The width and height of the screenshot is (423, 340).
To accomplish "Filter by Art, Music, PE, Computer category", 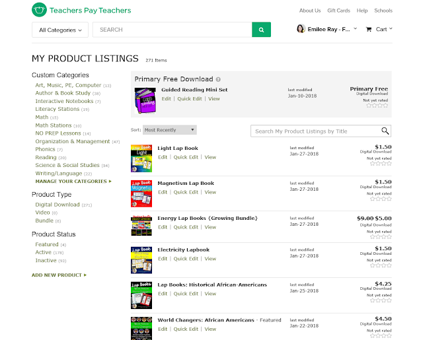I will coord(68,85).
